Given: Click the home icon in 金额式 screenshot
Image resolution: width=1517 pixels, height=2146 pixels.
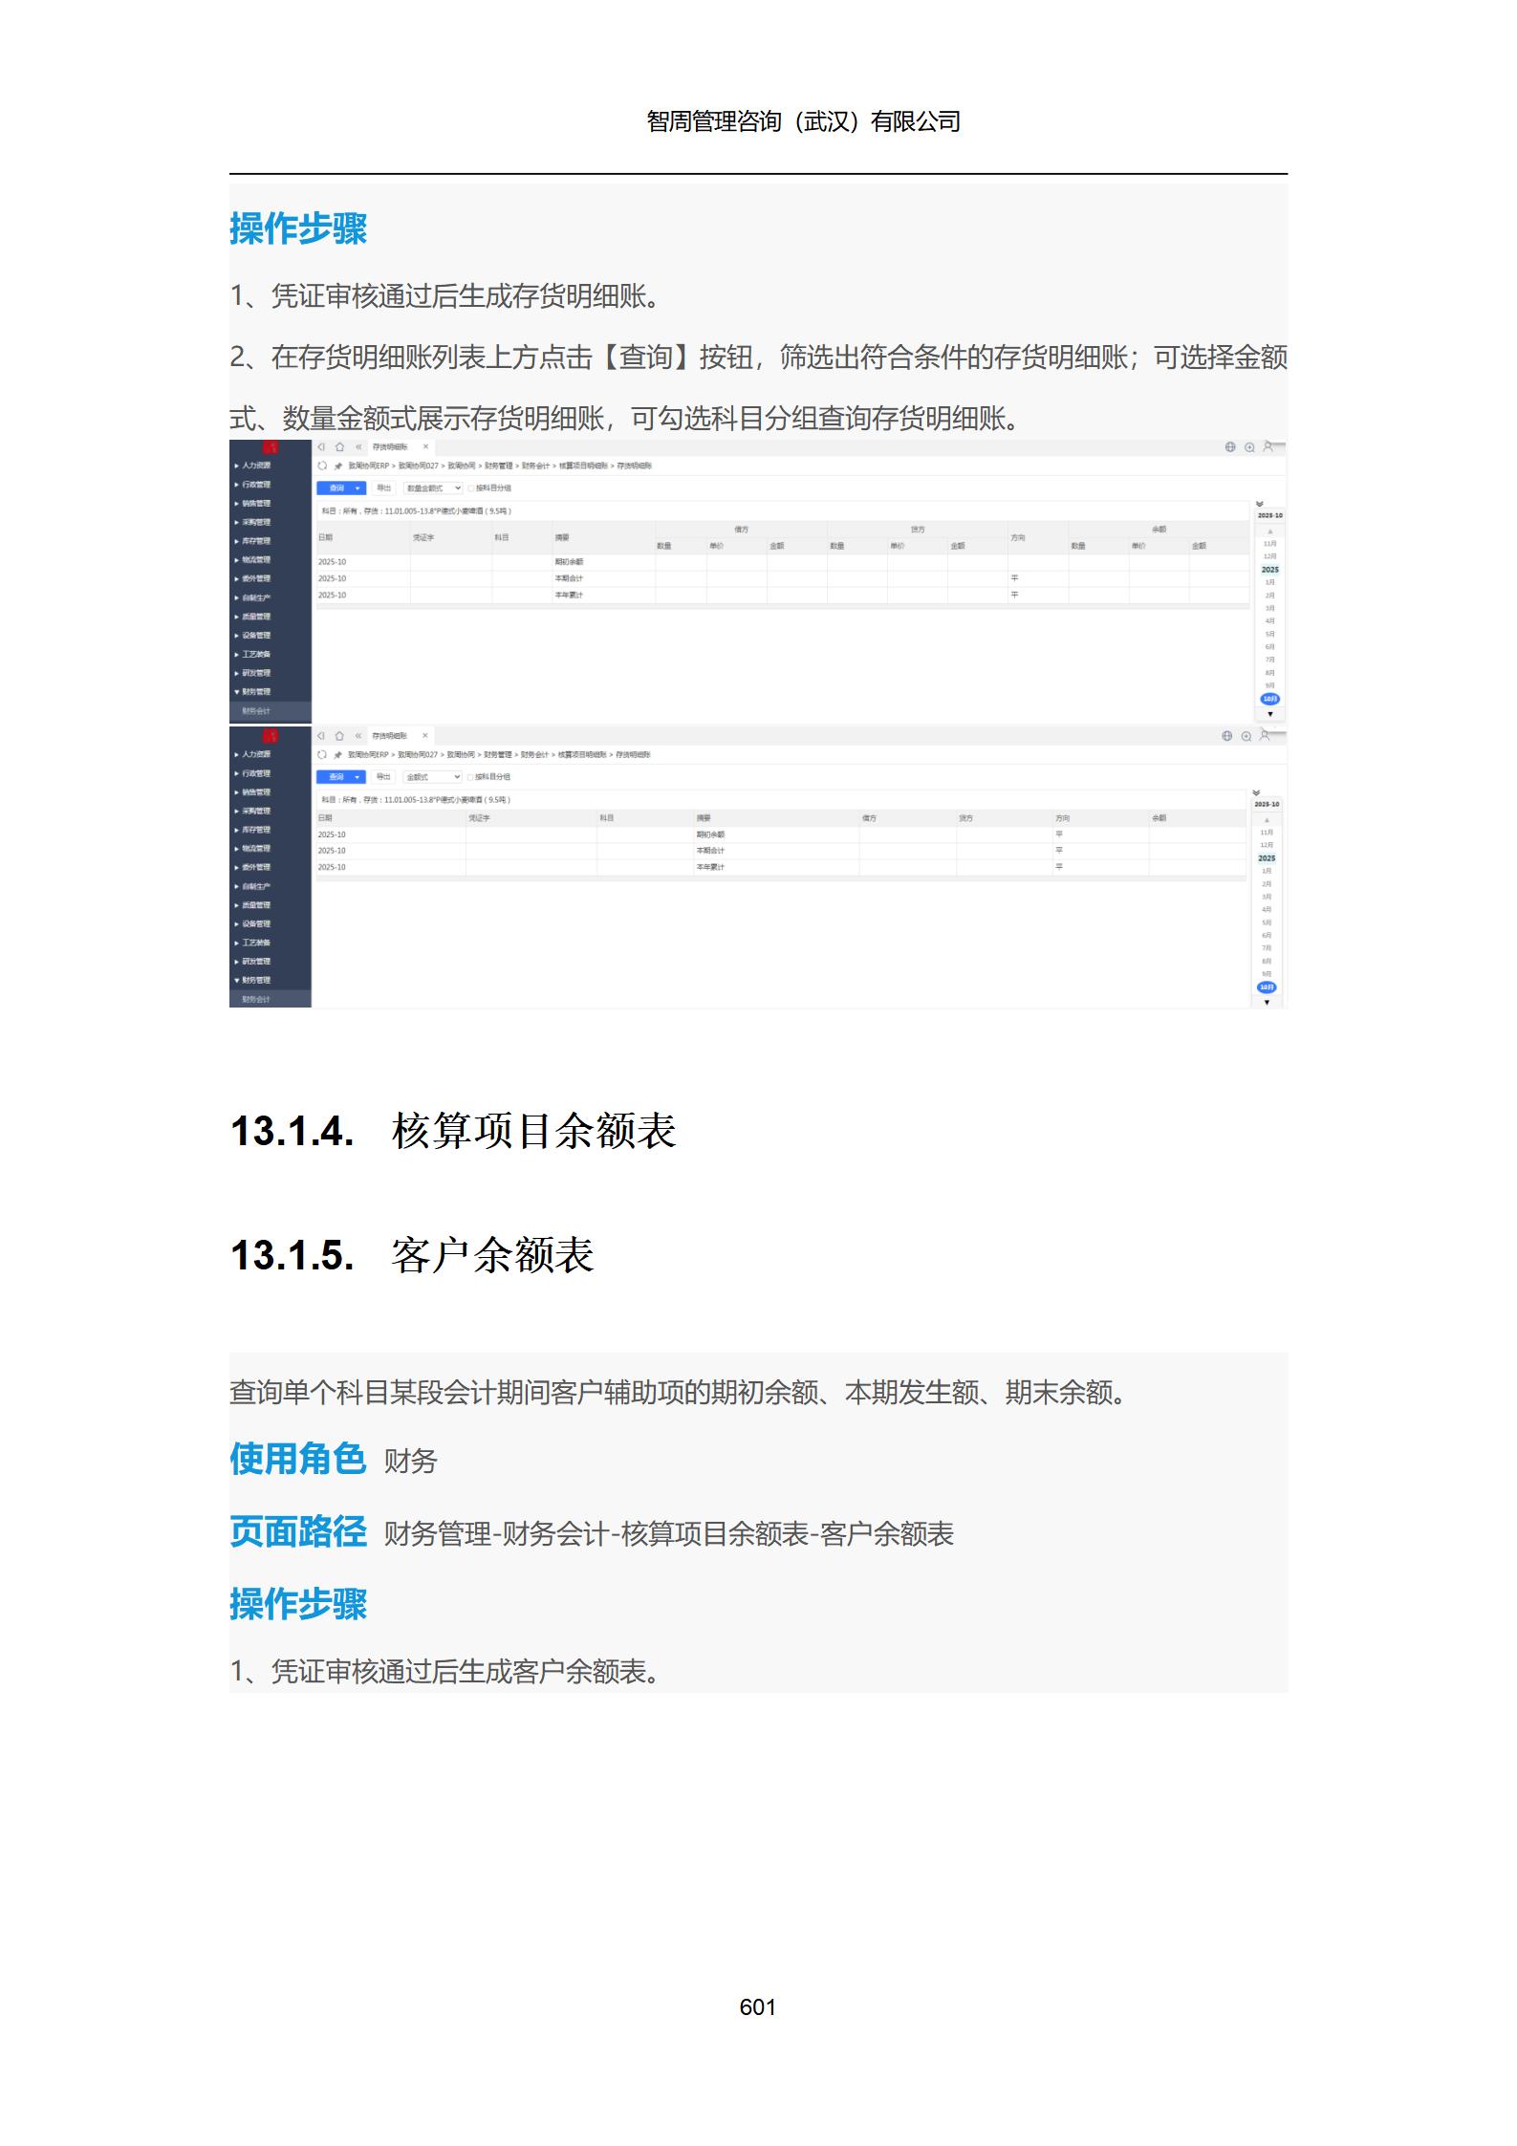Looking at the screenshot, I should [339, 736].
